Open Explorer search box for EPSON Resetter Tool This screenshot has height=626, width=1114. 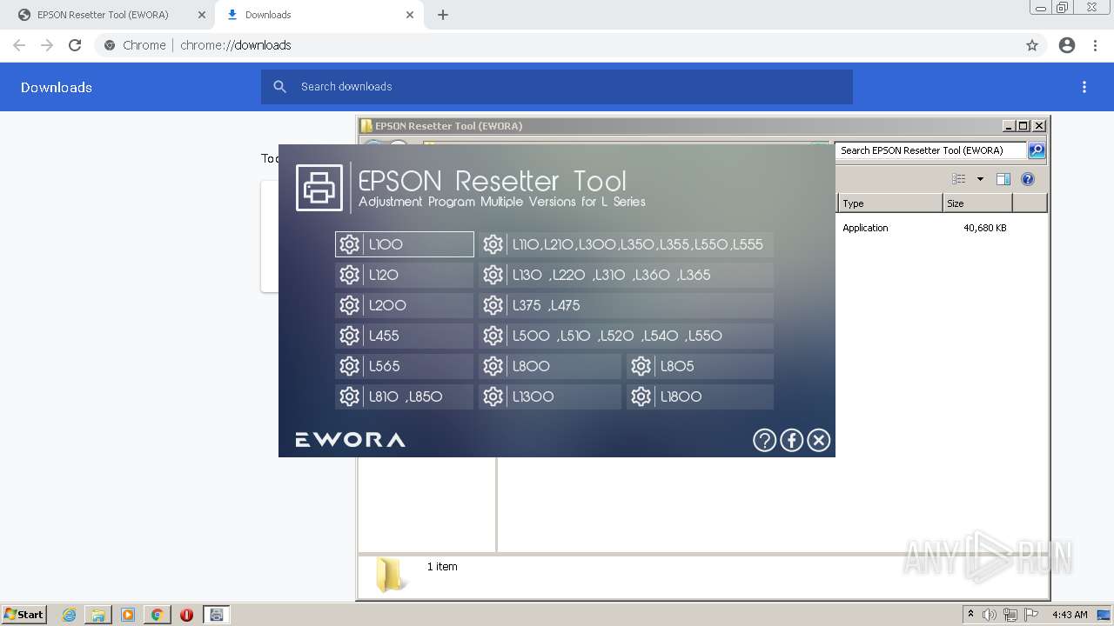coord(929,150)
